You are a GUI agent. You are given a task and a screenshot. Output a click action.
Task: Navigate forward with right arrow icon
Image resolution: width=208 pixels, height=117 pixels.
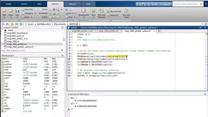[x=7, y=24]
